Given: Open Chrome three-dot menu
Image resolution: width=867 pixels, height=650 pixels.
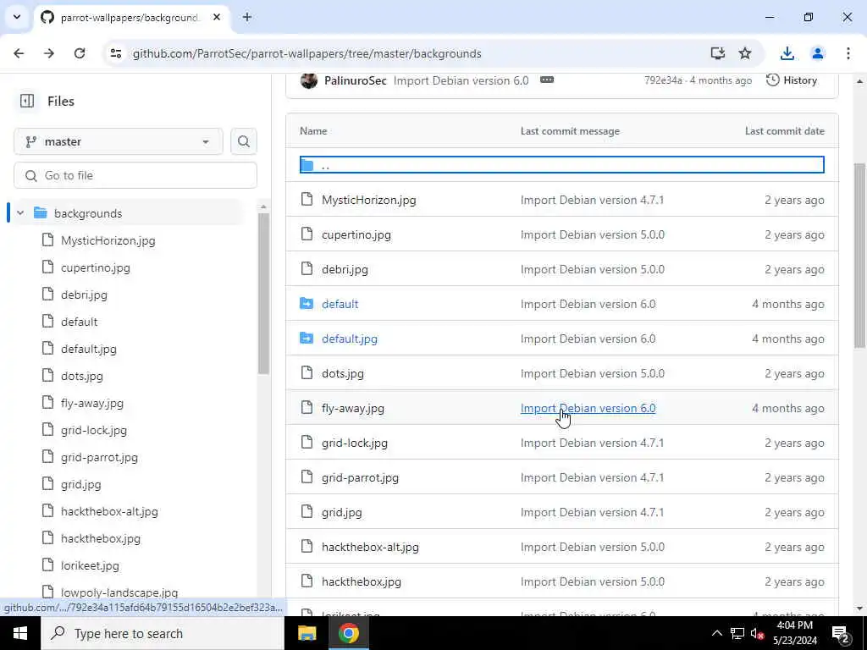Looking at the screenshot, I should click(x=848, y=53).
